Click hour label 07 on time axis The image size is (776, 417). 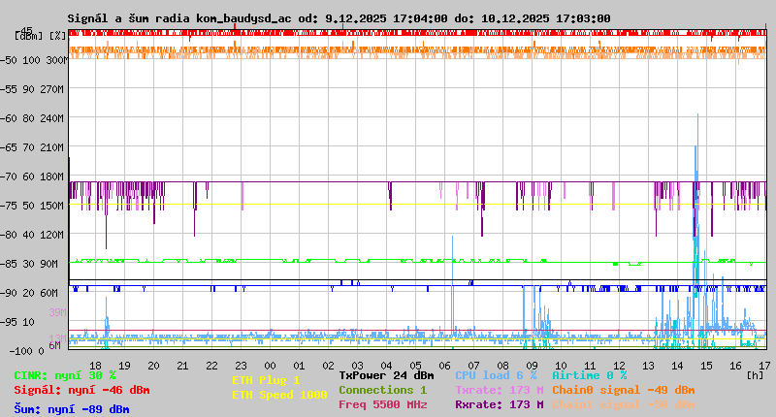[474, 366]
